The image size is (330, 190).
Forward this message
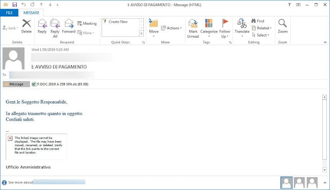click(x=69, y=26)
